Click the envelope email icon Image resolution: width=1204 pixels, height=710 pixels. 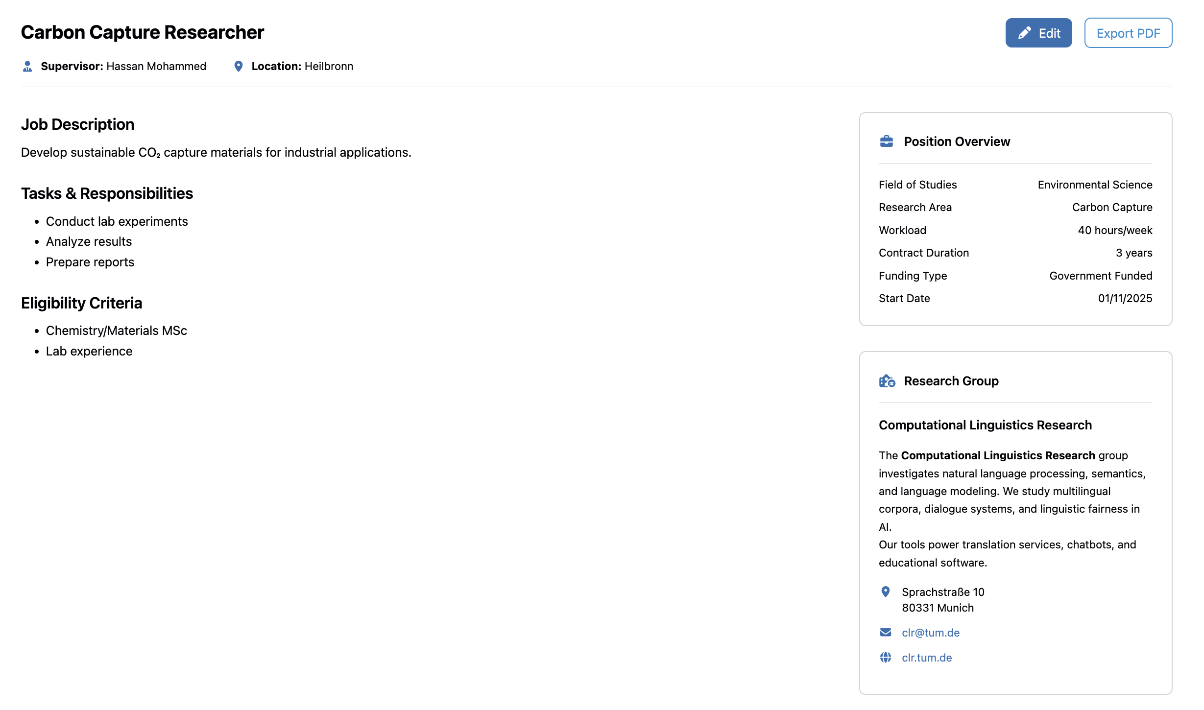[885, 632]
